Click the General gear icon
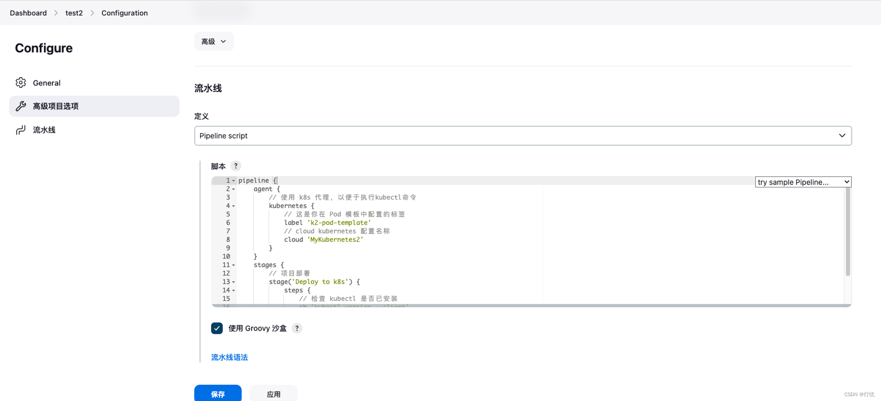Viewport: 881px width, 401px height. coord(21,83)
